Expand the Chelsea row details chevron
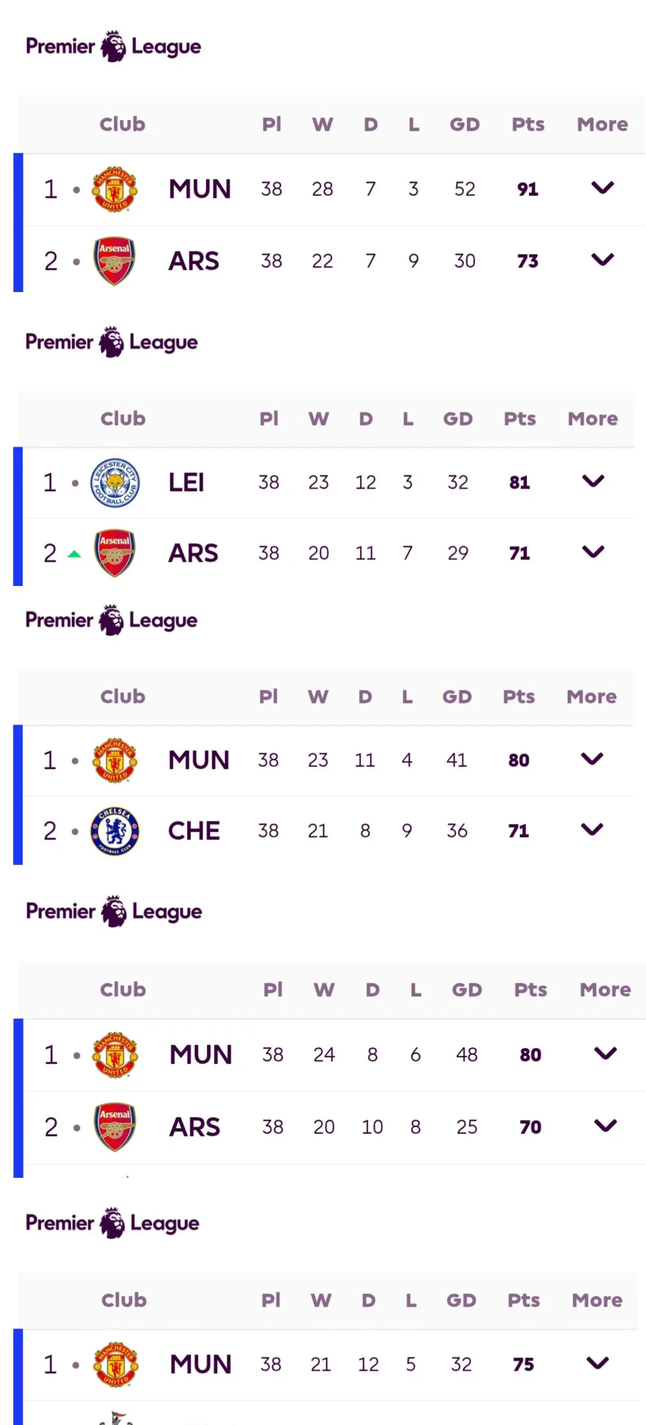Image resolution: width=646 pixels, height=1425 pixels. pyautogui.click(x=592, y=830)
